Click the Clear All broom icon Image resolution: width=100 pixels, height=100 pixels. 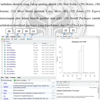75,38
